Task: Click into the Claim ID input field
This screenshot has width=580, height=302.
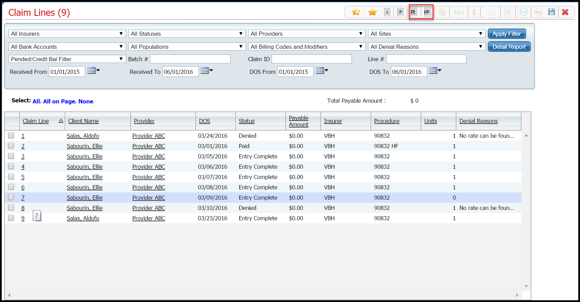Action: (x=311, y=59)
